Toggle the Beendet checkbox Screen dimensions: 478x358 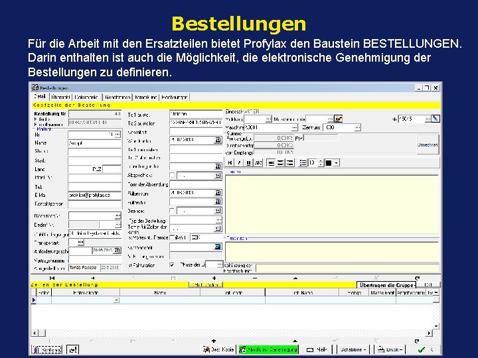[x=172, y=211]
